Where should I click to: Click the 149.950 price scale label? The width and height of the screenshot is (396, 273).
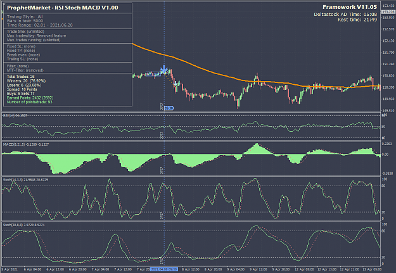click(388, 99)
